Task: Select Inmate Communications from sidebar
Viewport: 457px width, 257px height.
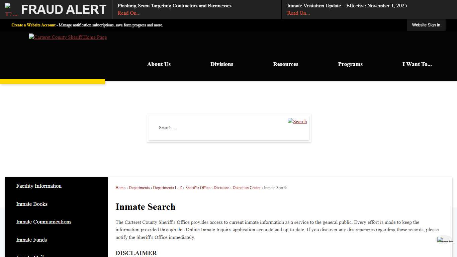Action: coord(43,222)
